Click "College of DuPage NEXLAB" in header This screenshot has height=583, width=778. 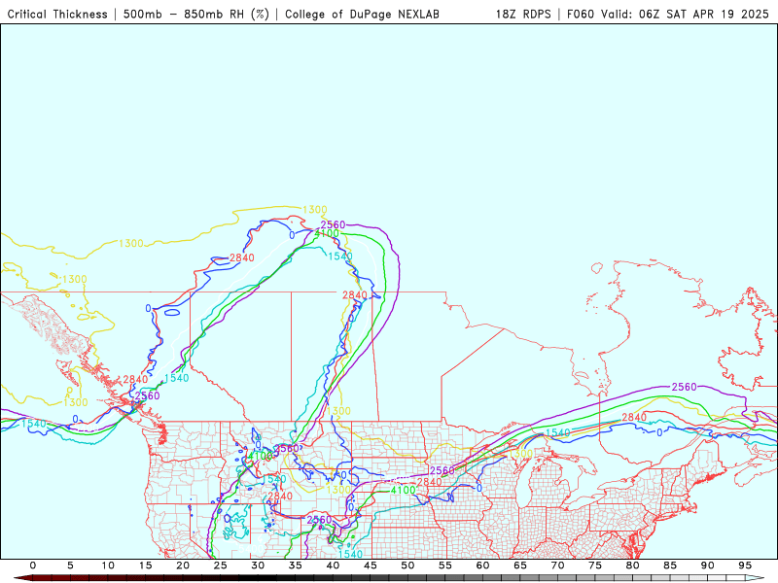pyautogui.click(x=362, y=15)
